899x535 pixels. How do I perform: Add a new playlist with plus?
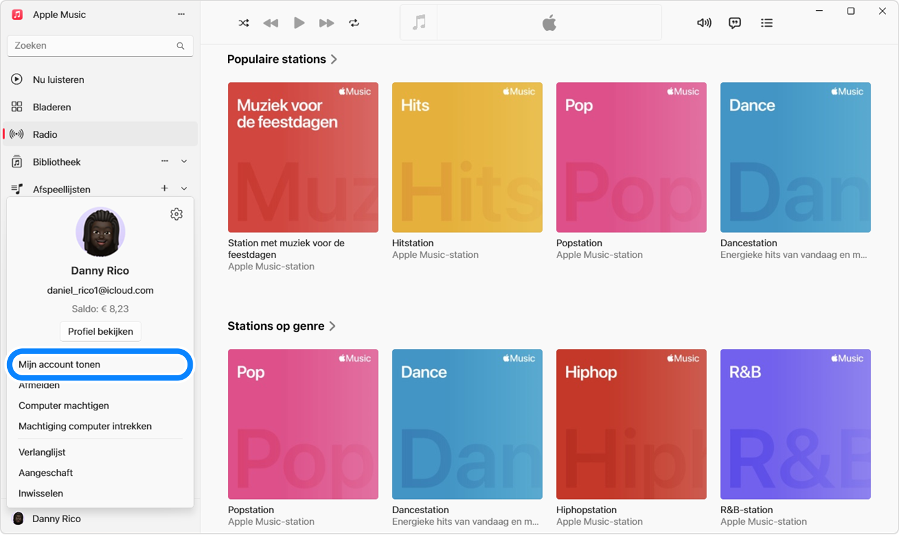click(164, 188)
